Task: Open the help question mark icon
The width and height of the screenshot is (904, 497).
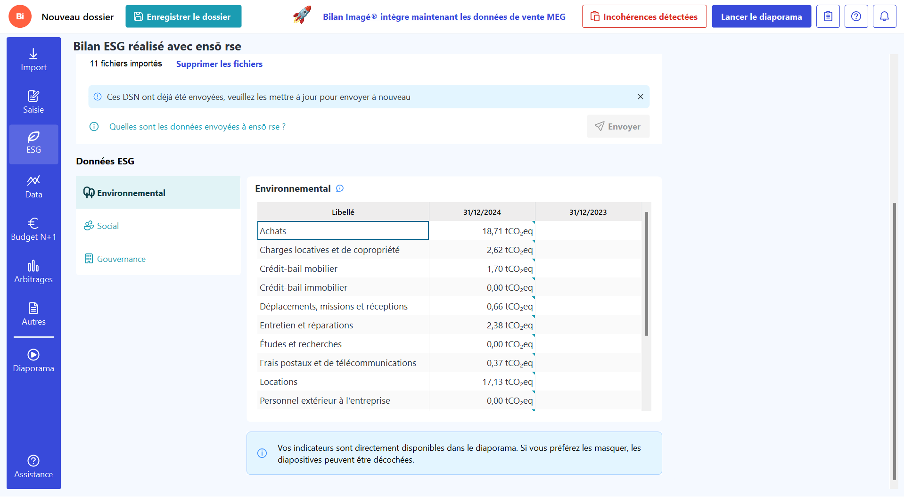Action: click(x=856, y=16)
